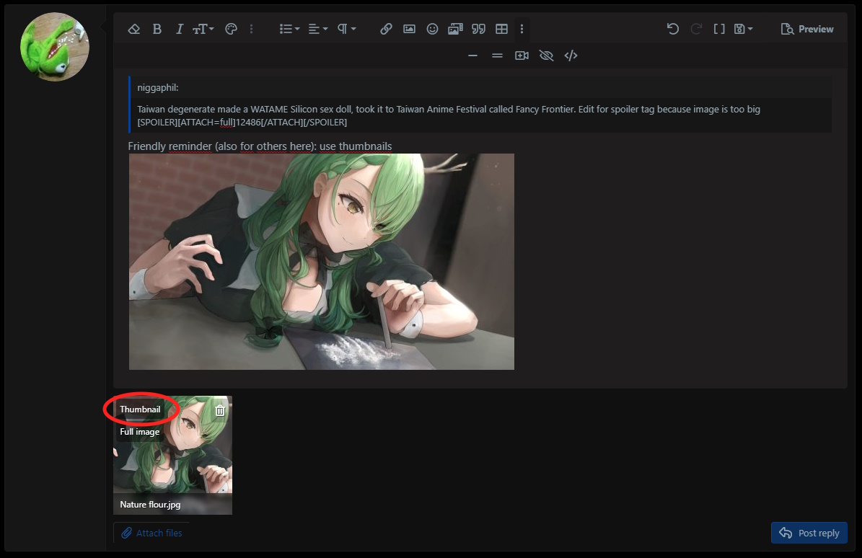Insert a code block
The image size is (862, 558).
[571, 56]
